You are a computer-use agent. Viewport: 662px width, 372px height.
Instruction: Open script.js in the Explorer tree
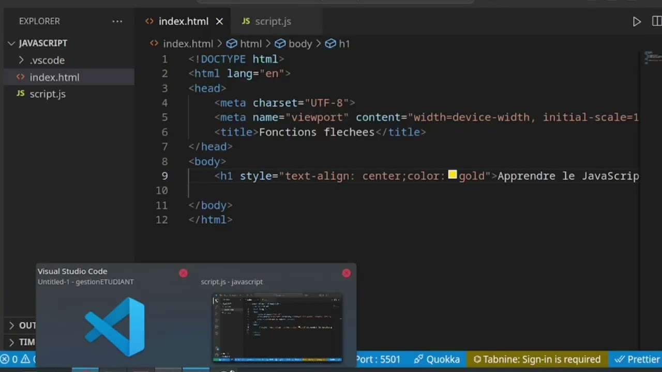[x=48, y=94]
